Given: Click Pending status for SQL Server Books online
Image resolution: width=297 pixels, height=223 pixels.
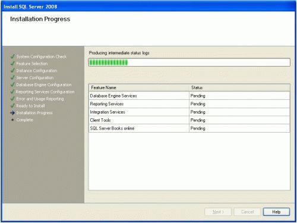Looking at the screenshot, I should coord(198,128).
